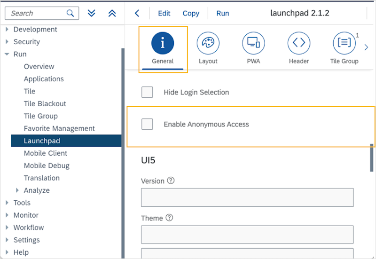
Task: Click the Edit button
Action: 164,13
